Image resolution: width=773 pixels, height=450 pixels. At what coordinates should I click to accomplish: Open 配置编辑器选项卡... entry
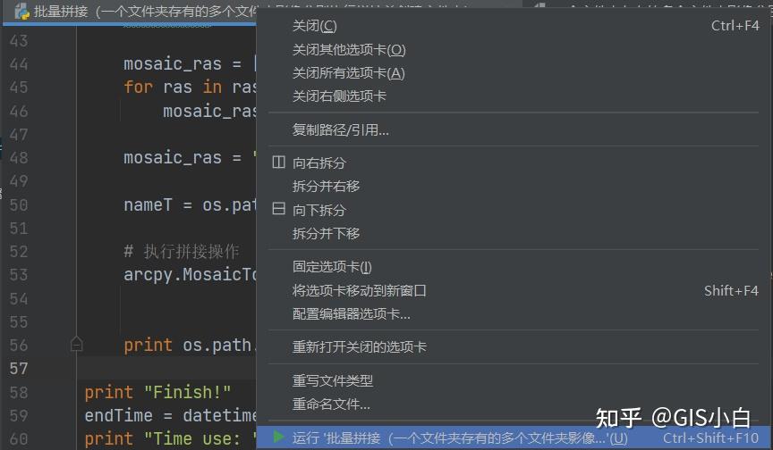pos(514,313)
